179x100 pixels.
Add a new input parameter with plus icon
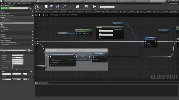coord(31,72)
